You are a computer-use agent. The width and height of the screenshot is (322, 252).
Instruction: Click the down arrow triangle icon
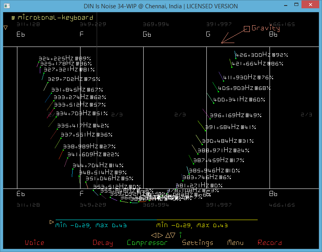pos(173,235)
